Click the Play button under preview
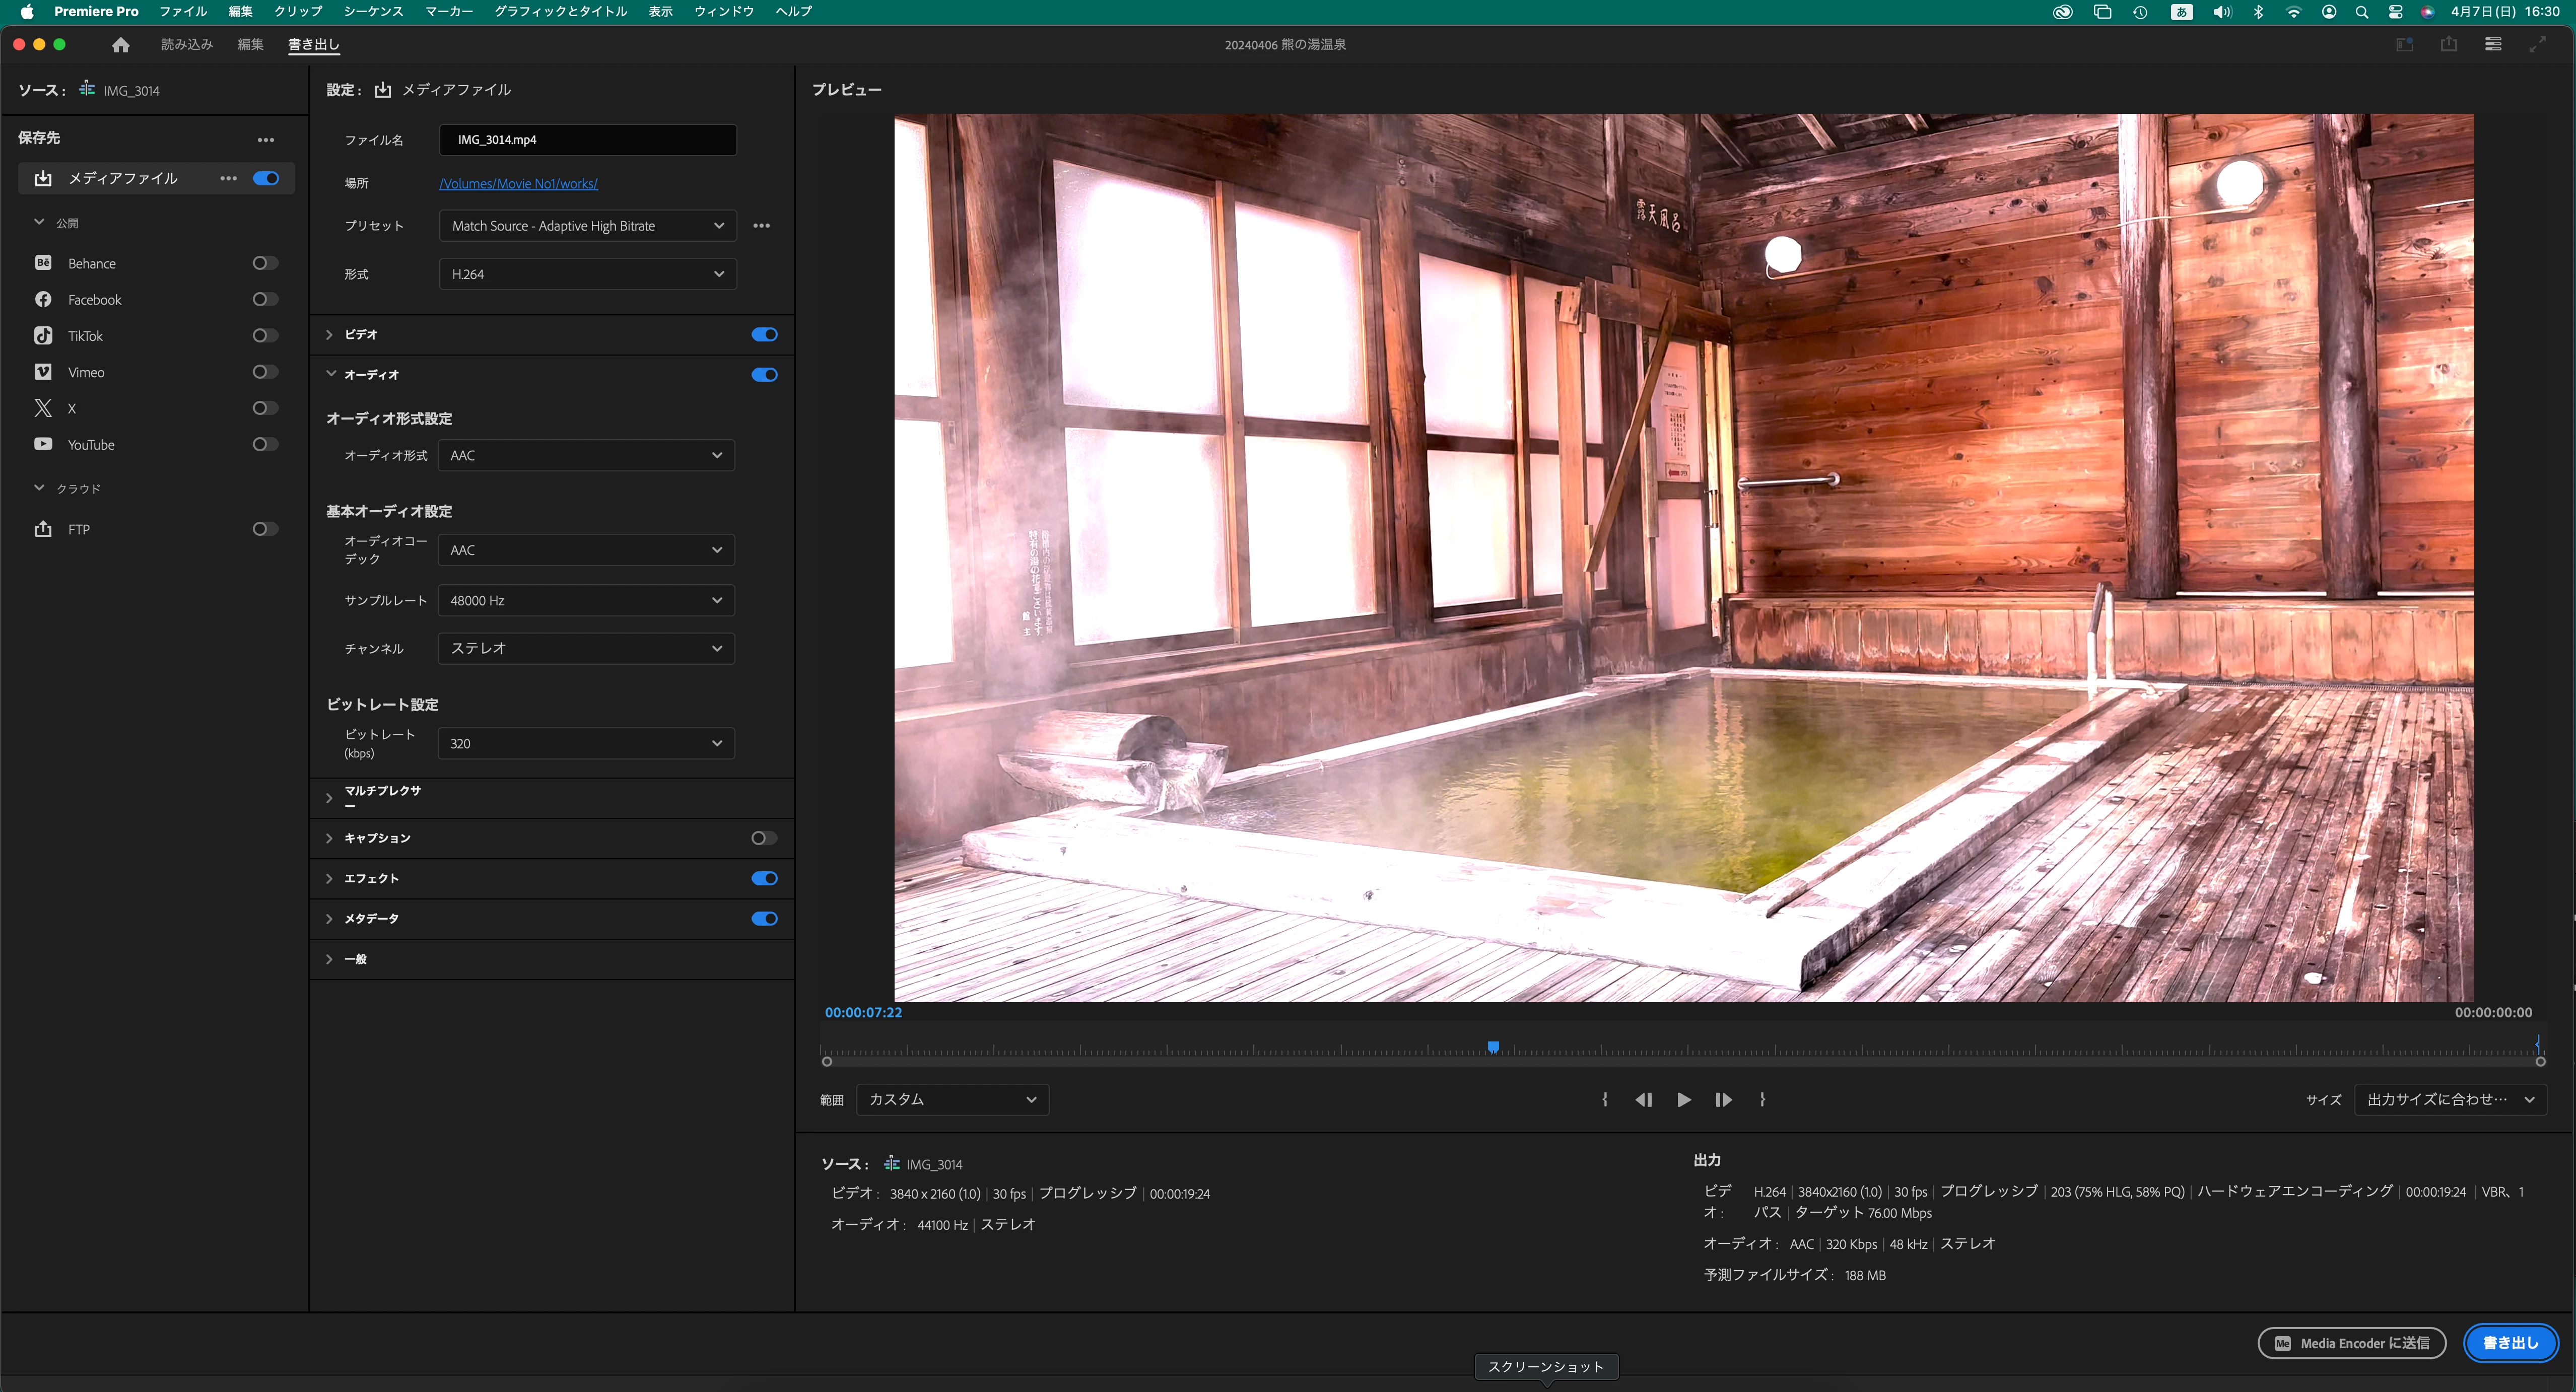This screenshot has height=1392, width=2576. pyautogui.click(x=1684, y=1099)
